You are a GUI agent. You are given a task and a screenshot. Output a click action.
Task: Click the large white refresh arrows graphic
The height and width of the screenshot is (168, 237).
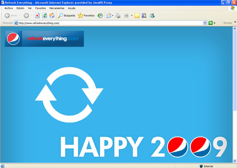[x=69, y=95]
